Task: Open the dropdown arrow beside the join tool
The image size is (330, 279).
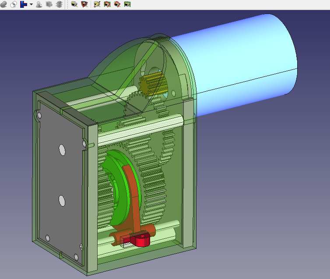Action: (x=31, y=4)
